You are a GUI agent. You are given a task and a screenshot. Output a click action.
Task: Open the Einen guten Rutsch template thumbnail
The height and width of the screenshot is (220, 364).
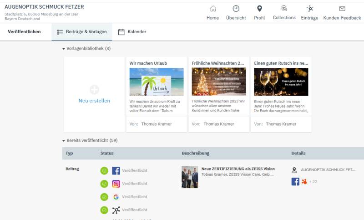click(x=281, y=82)
